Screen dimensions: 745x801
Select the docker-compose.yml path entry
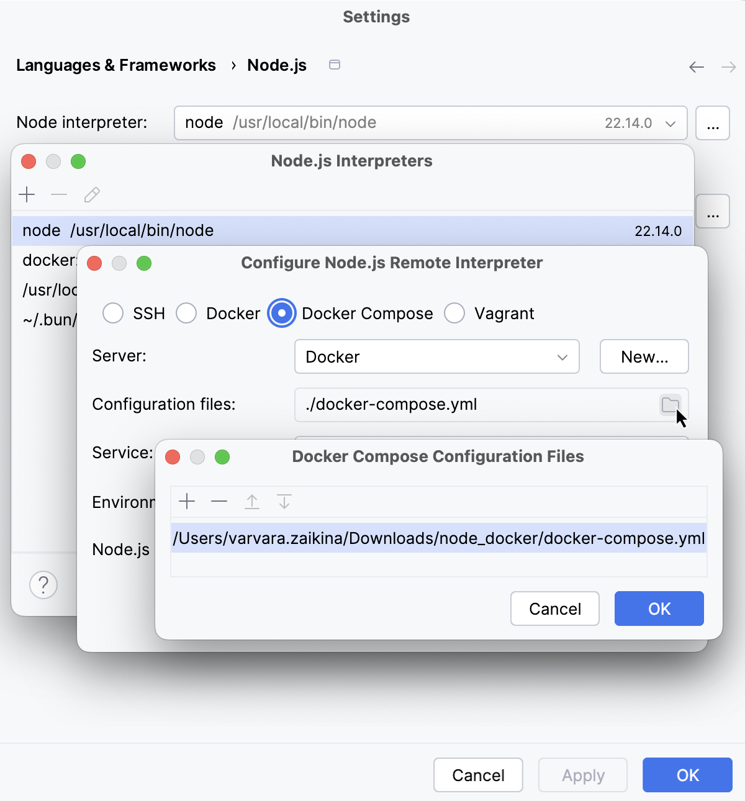pos(439,538)
